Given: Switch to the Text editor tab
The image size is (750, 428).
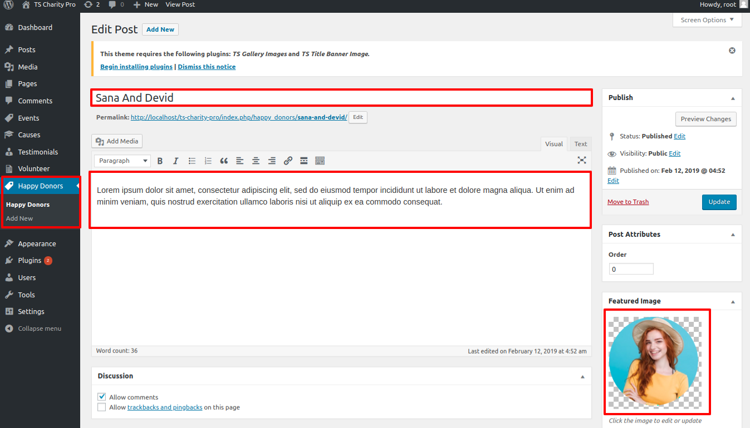Looking at the screenshot, I should [x=580, y=144].
